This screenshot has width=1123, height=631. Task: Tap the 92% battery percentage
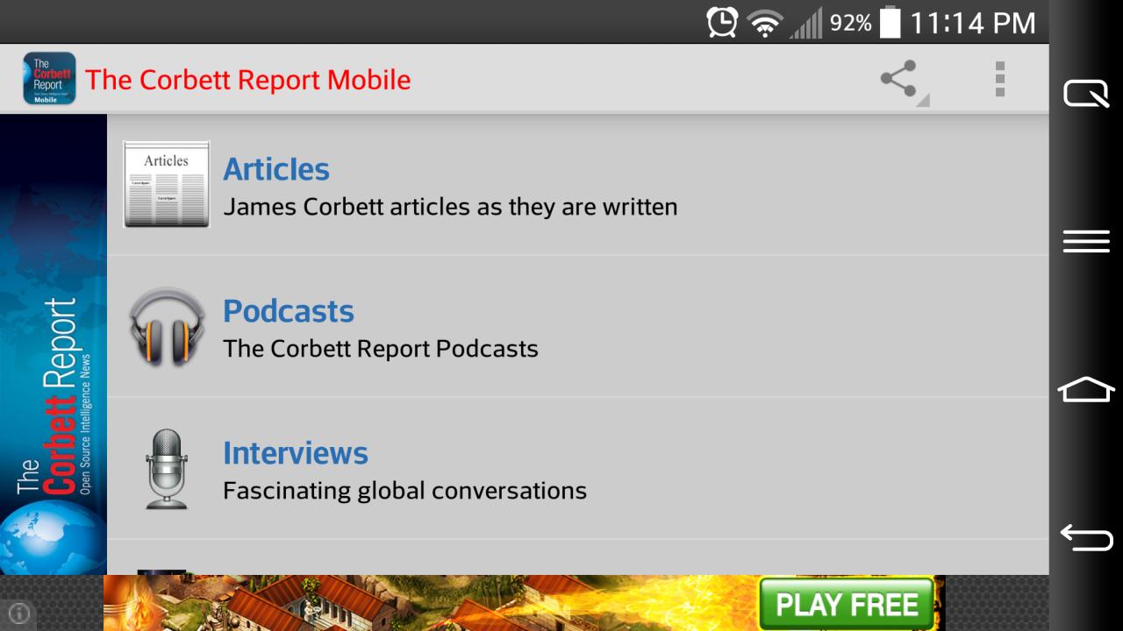(851, 23)
